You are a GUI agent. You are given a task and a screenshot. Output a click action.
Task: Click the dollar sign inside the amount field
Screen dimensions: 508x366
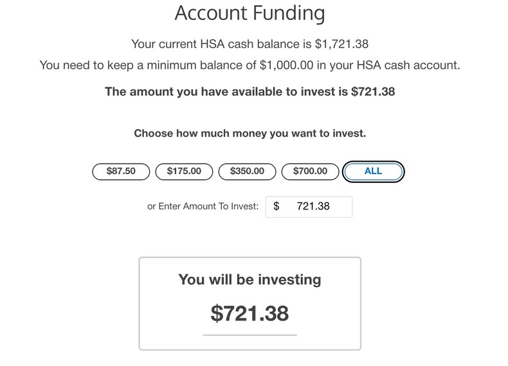[x=277, y=207]
